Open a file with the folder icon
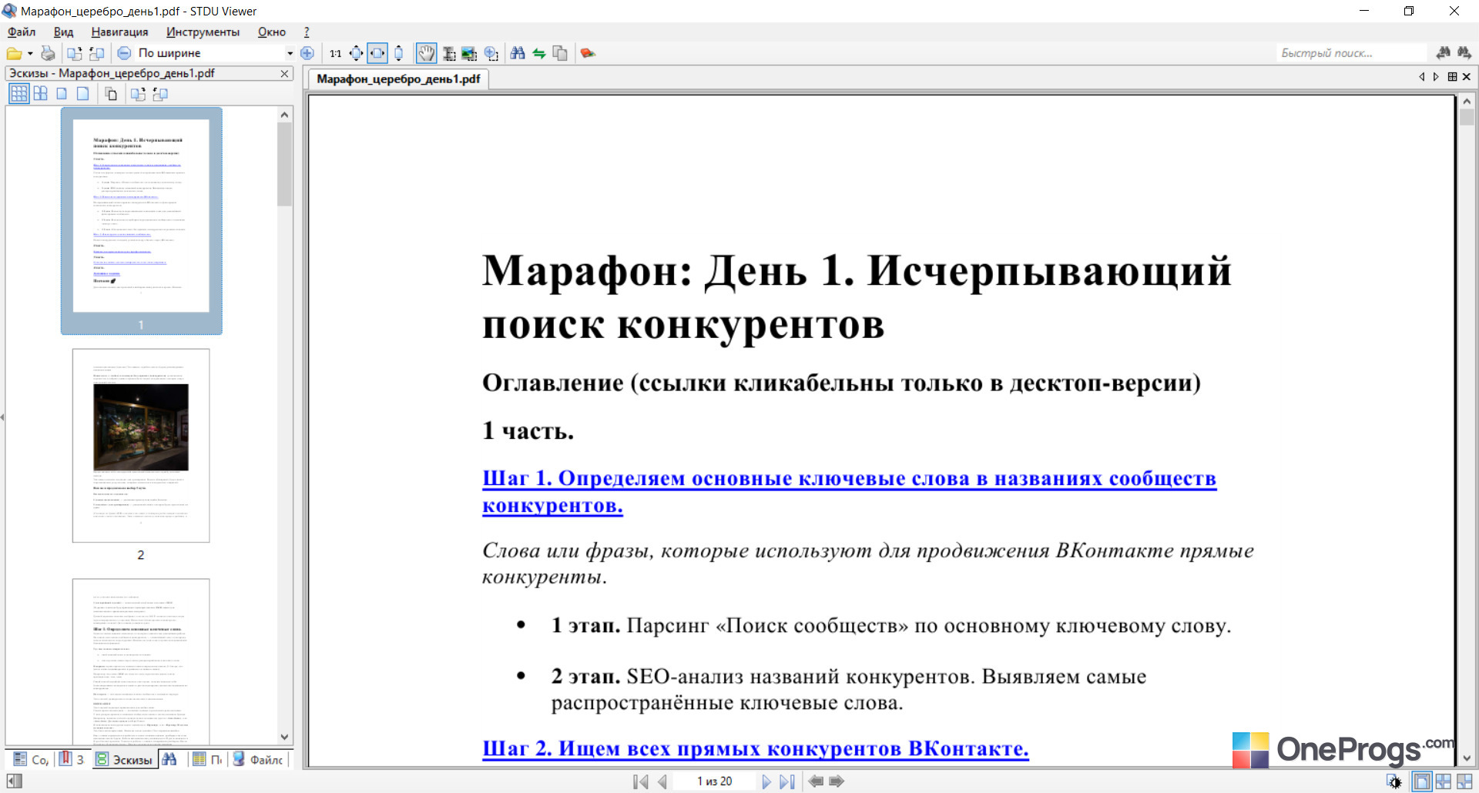1479x793 pixels. click(14, 53)
